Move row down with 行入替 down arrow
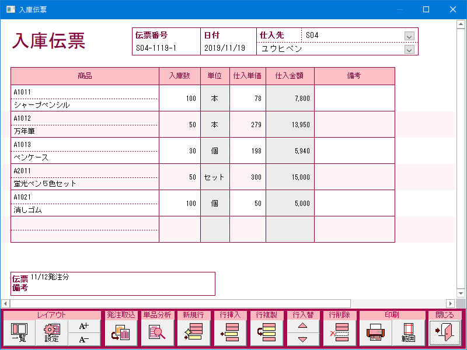467x350 pixels. 302,340
